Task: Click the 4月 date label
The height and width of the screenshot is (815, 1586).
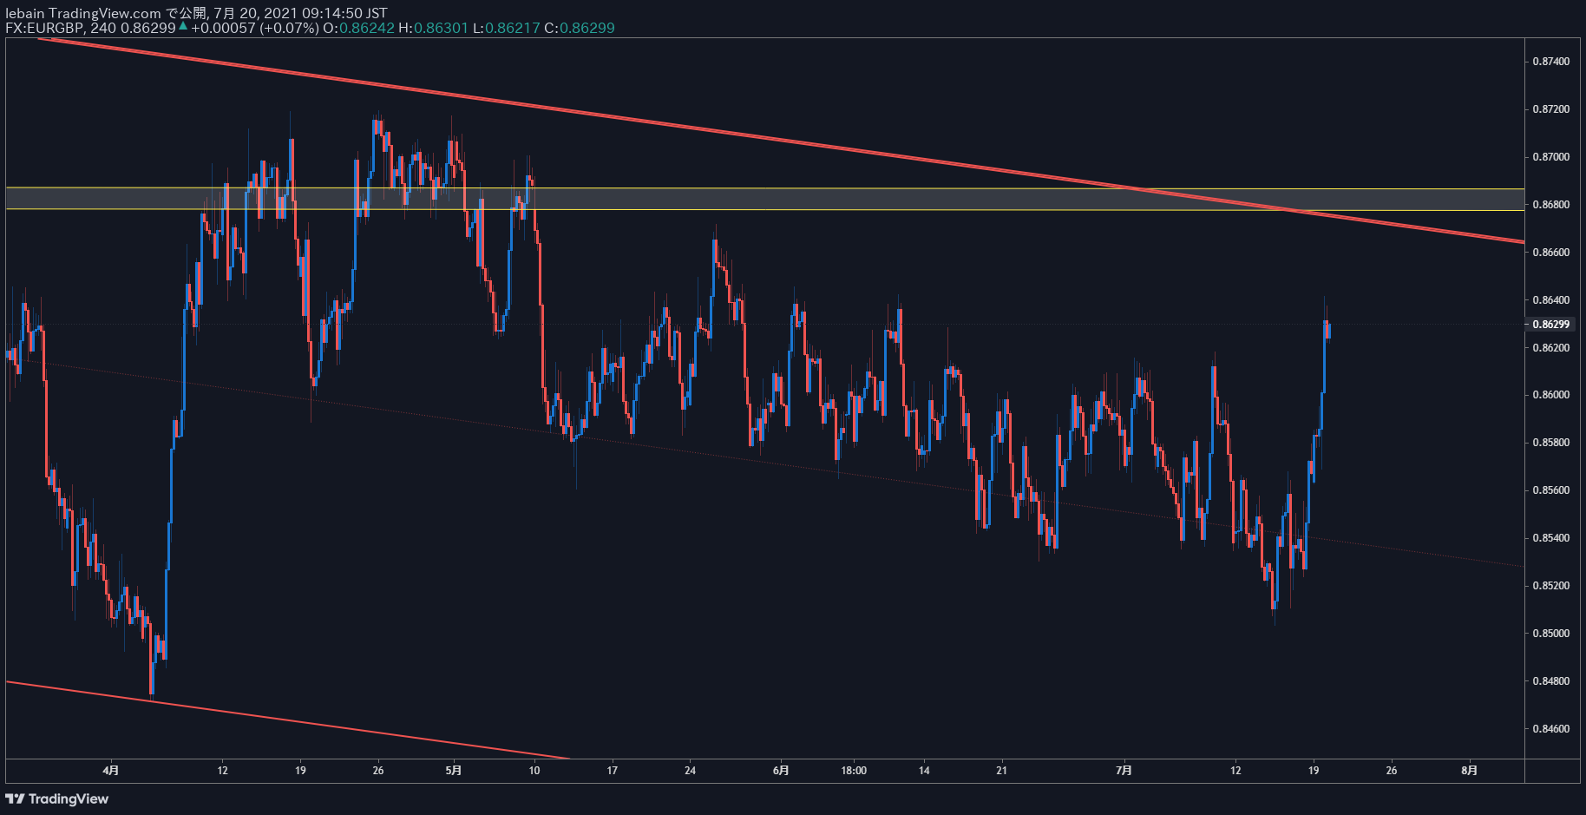Action: (x=110, y=771)
